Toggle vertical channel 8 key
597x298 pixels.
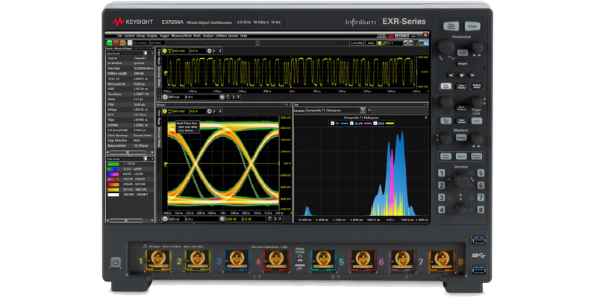(481, 209)
